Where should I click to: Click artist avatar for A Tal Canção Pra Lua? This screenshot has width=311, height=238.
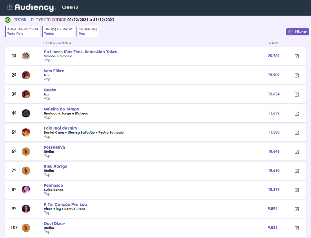click(x=26, y=209)
